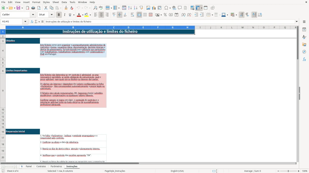Open the Sheet menu
The height and width of the screenshot is (173, 309).
[56, 2]
